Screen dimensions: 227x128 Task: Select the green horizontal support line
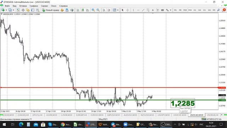point(109,100)
